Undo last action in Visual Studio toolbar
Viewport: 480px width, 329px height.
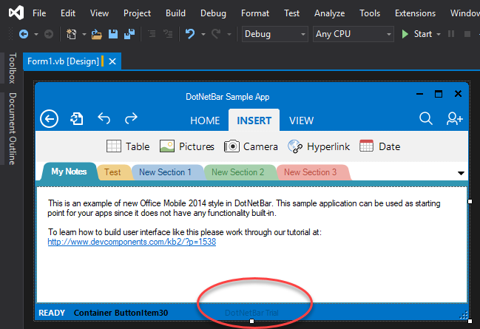click(190, 34)
